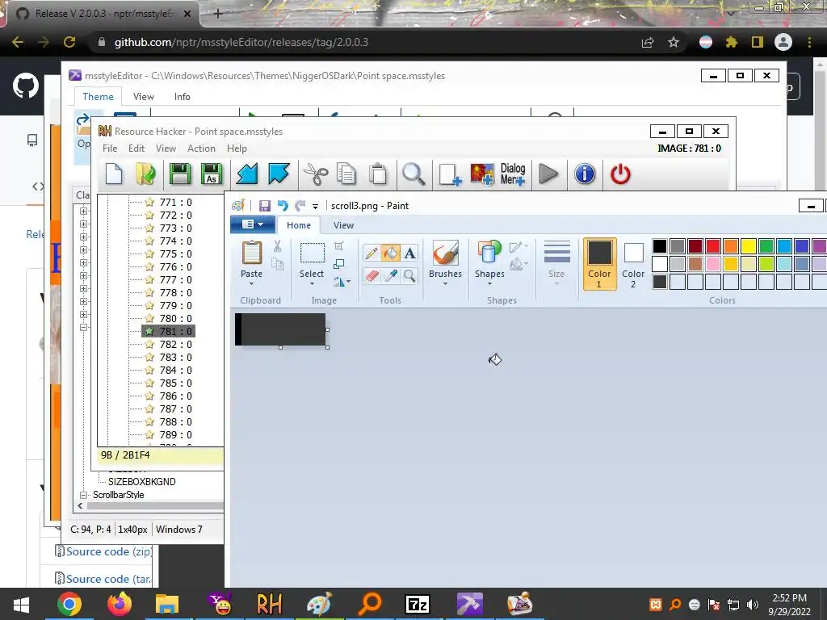The image size is (827, 620).
Task: Open 7-Zip from the taskbar
Action: pyautogui.click(x=418, y=604)
